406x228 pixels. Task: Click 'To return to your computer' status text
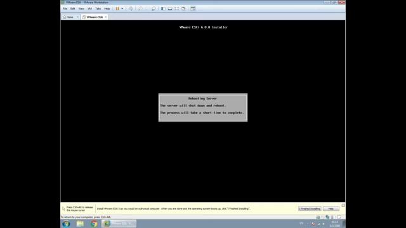click(86, 217)
